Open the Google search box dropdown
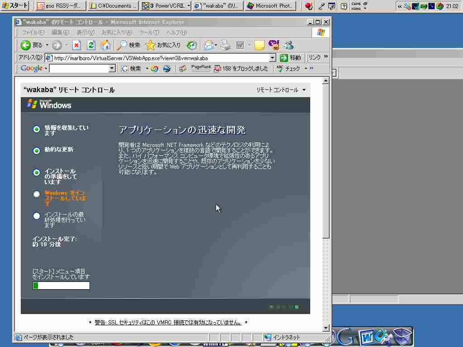The width and height of the screenshot is (463, 347). (112, 69)
